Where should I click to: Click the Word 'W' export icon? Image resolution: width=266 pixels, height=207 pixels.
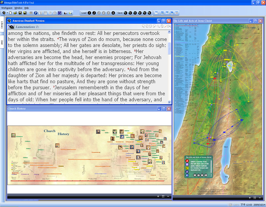click(x=60, y=13)
